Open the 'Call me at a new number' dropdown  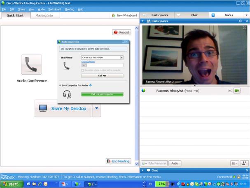(x=102, y=57)
